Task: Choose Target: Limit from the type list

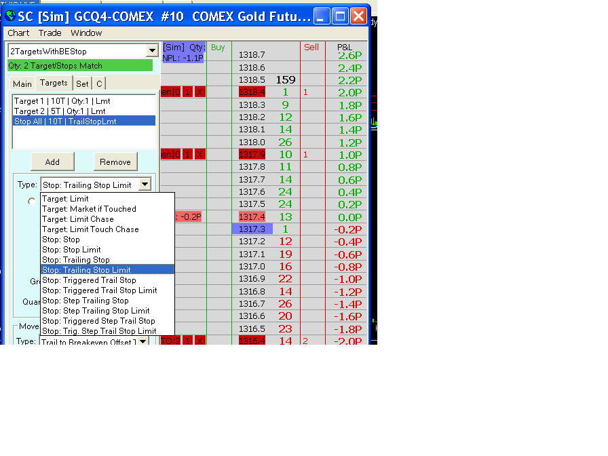Action: point(107,199)
